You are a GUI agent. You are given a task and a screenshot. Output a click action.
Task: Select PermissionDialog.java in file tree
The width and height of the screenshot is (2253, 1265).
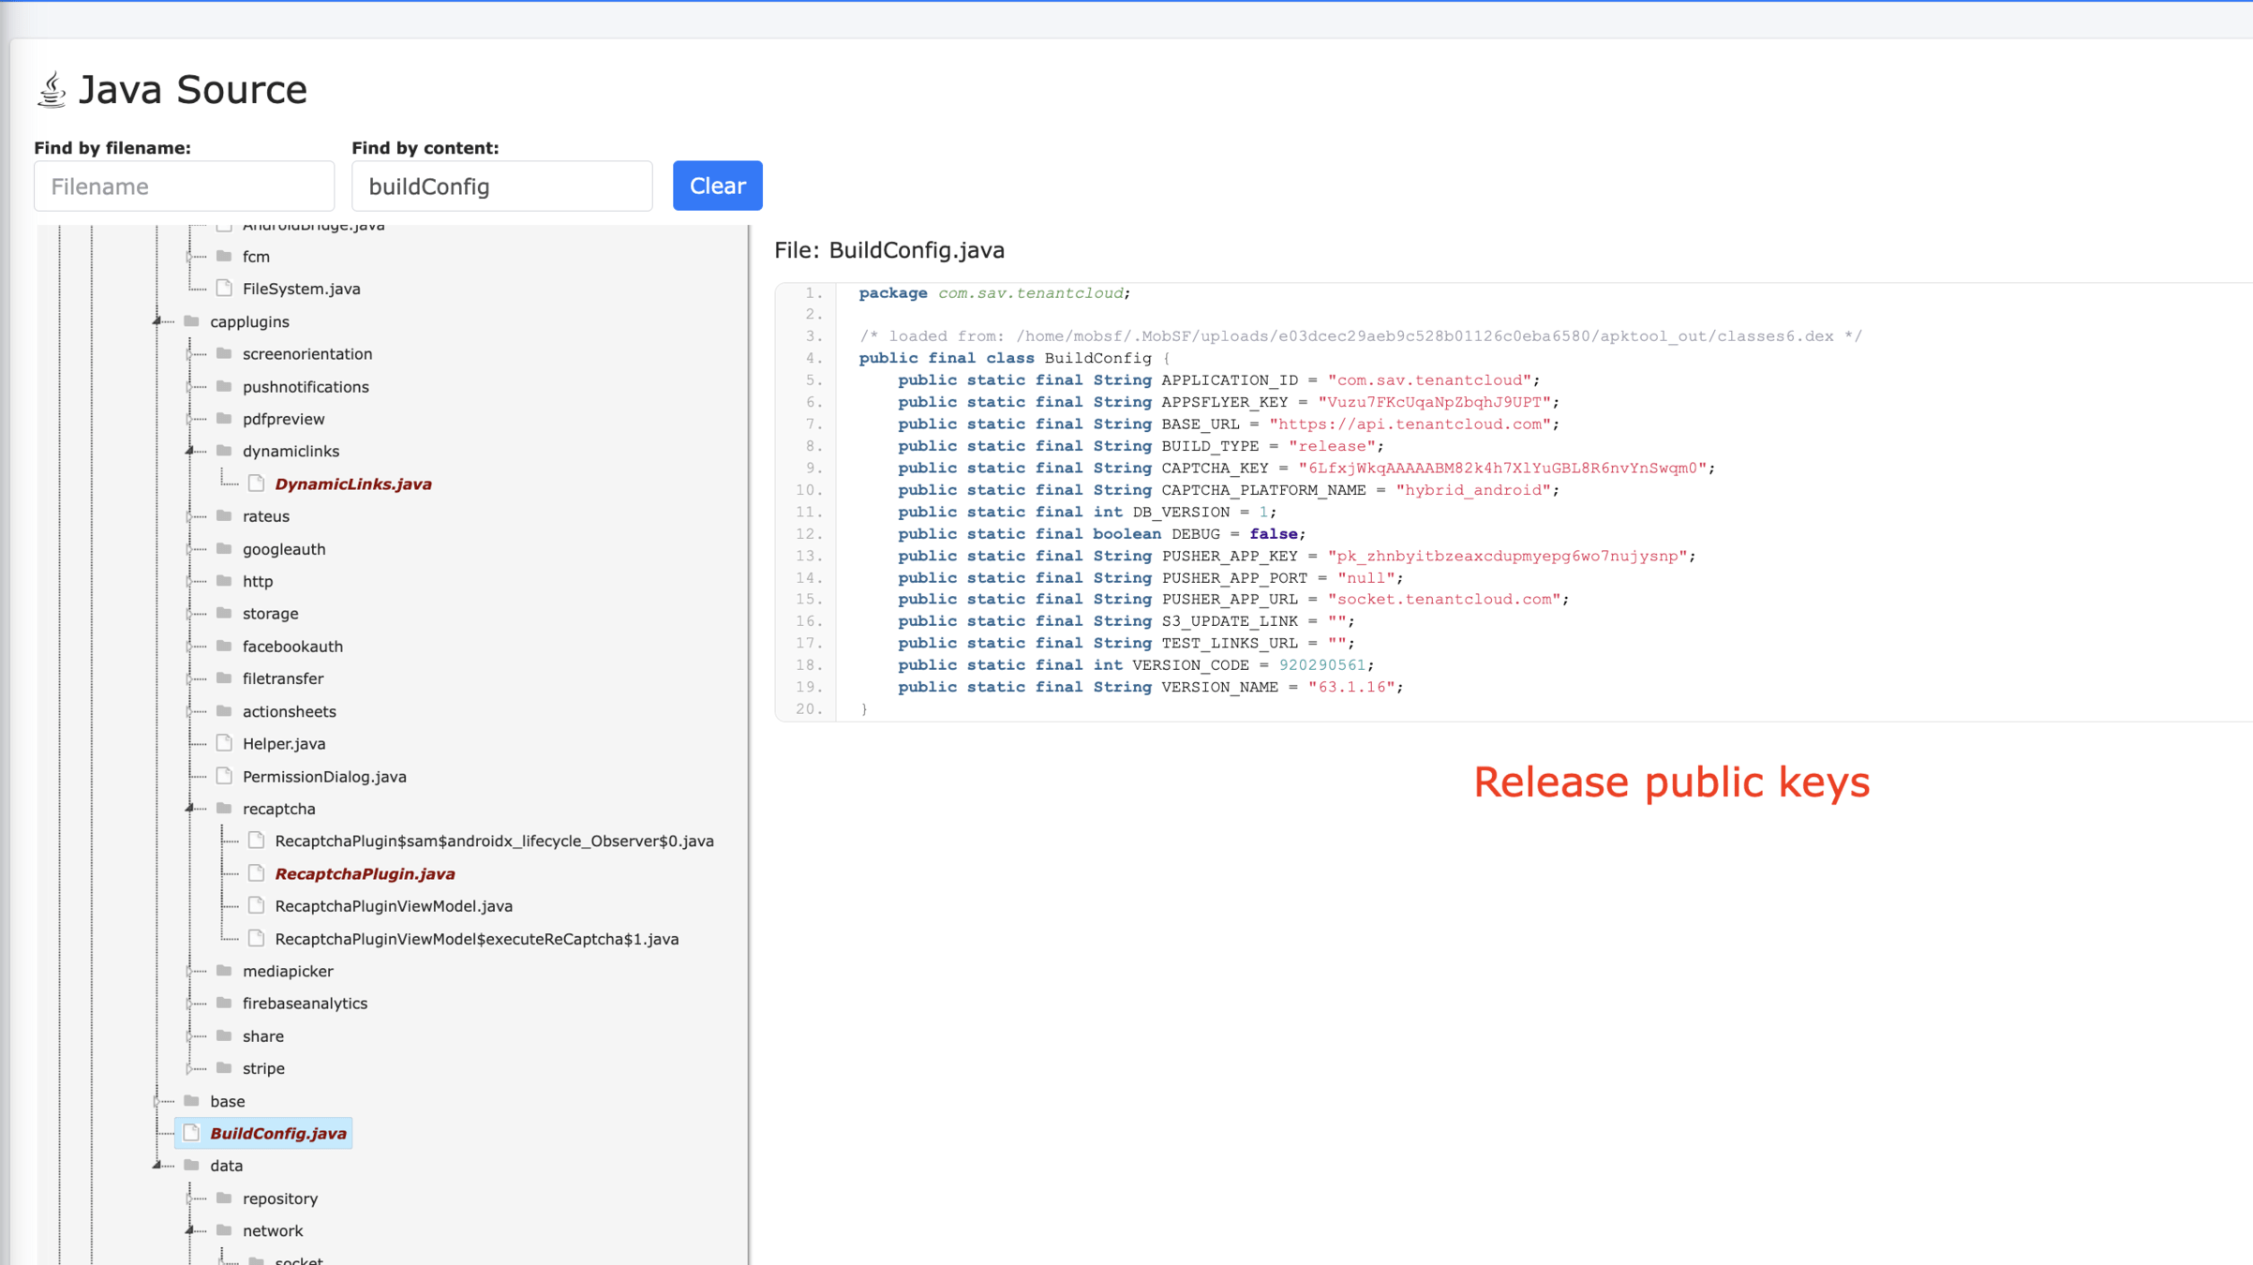(324, 776)
